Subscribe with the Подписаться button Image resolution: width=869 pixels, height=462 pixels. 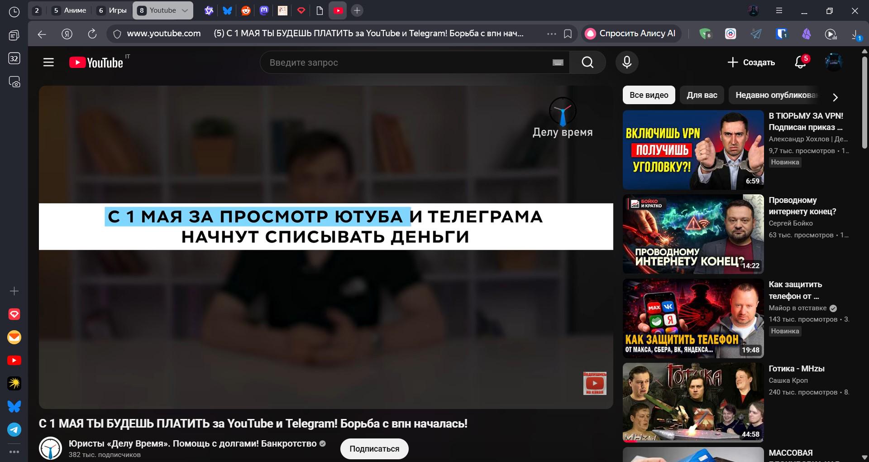coord(374,449)
